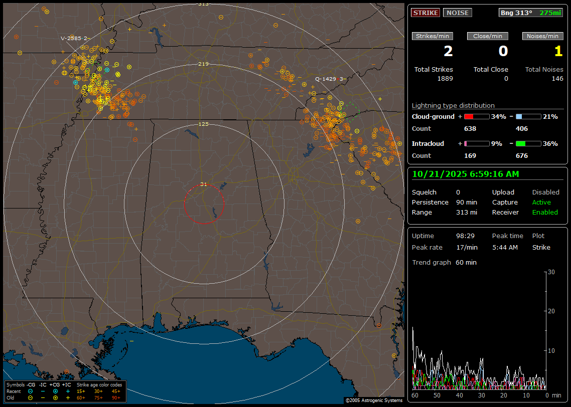
Task: Click the 219 range ring label
Action: tap(203, 64)
